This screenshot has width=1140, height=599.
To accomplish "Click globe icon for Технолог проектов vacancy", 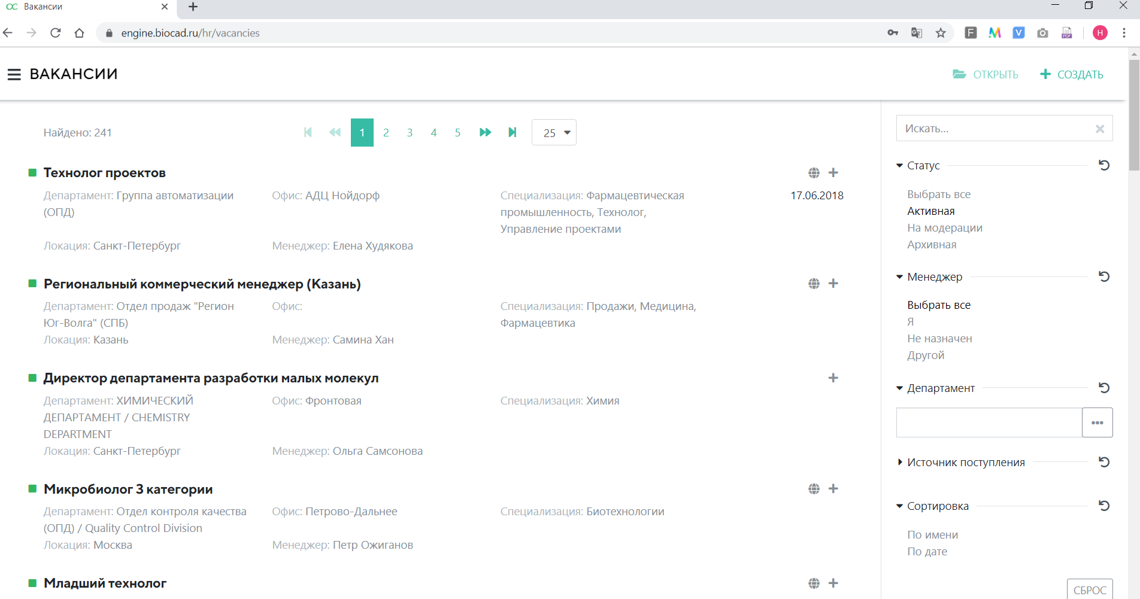I will (814, 173).
